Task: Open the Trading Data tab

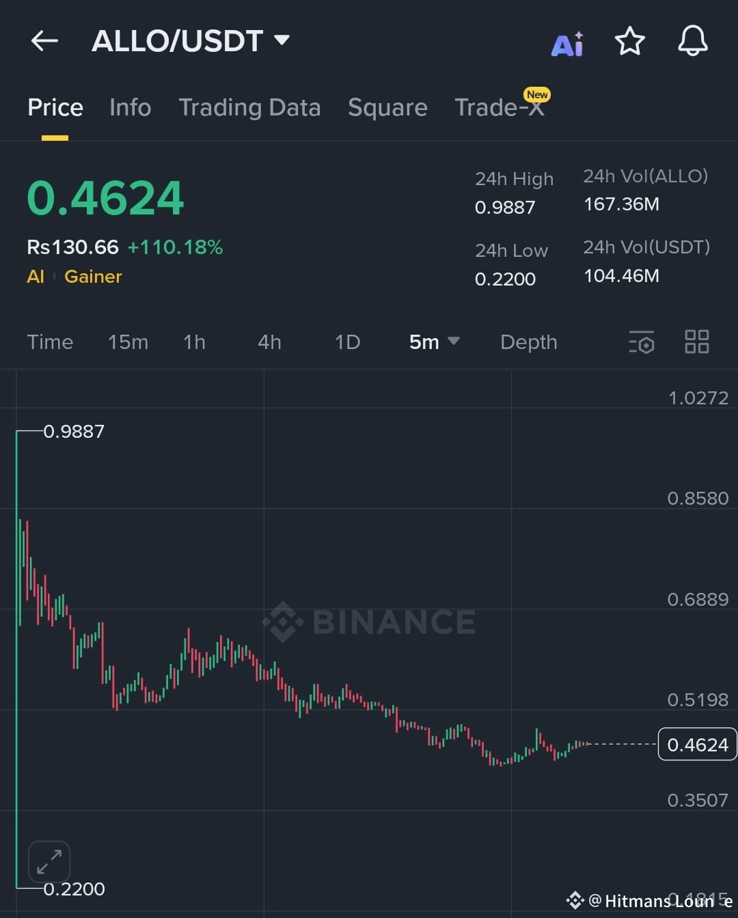Action: [249, 107]
